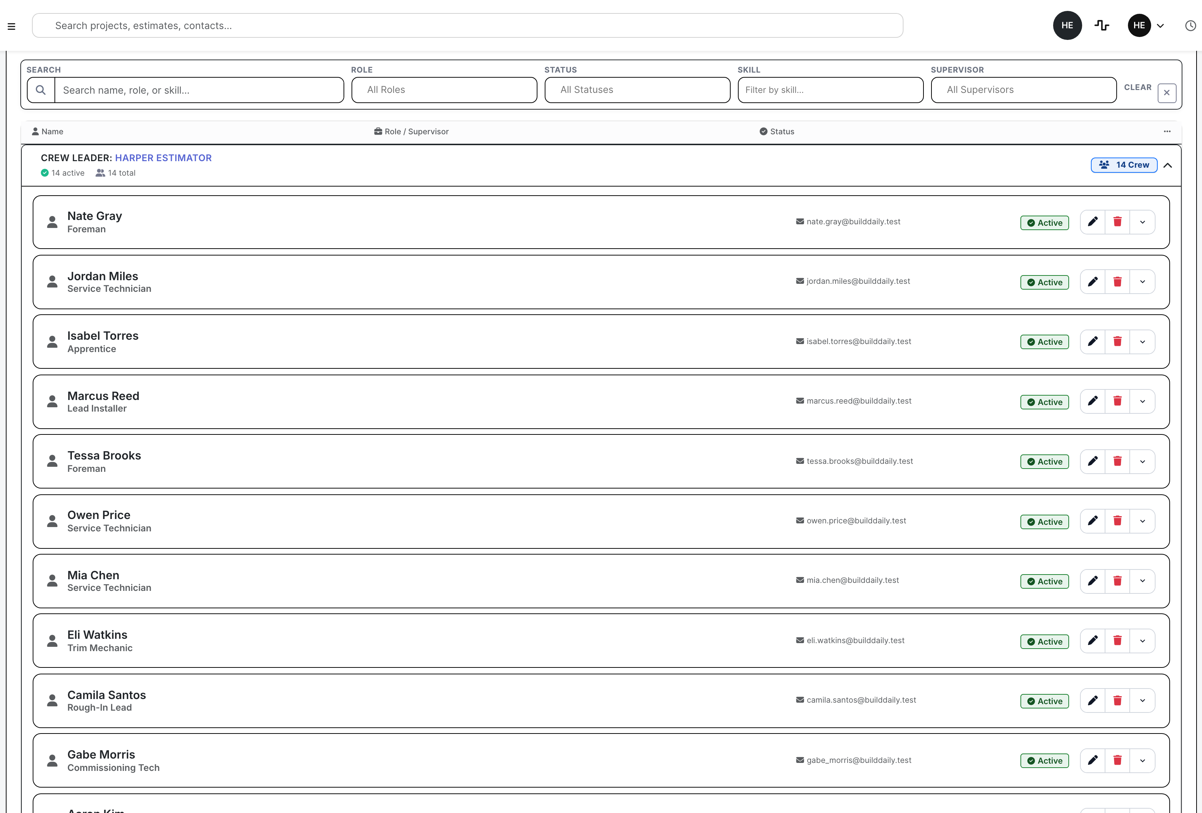Click the Eli Watkins name

point(97,635)
